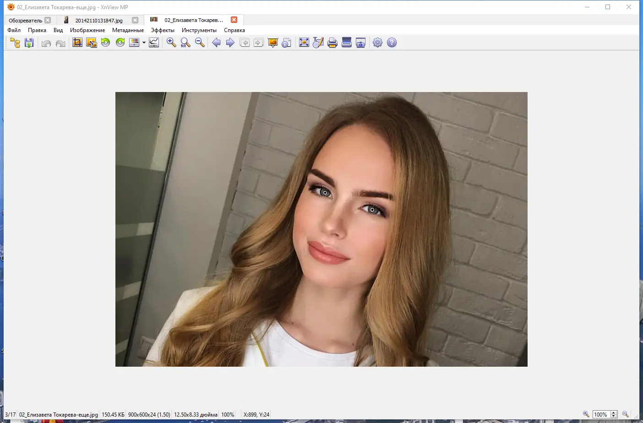Viewport: 643px width, 423px height.
Task: Open the Resize image tool
Action: tap(92, 43)
